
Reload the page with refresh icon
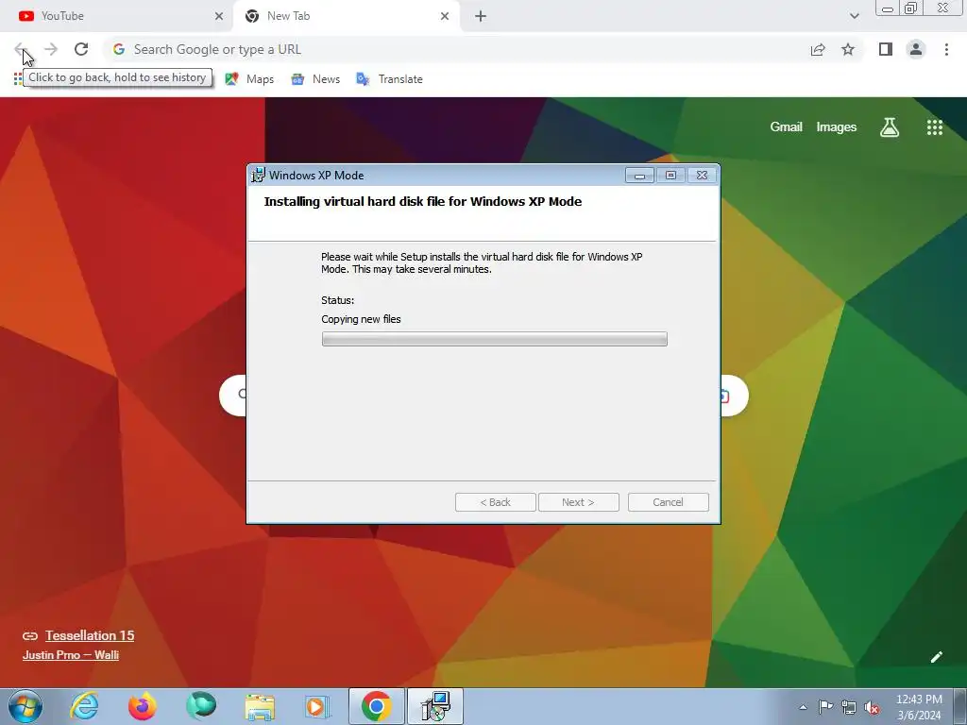click(x=81, y=49)
